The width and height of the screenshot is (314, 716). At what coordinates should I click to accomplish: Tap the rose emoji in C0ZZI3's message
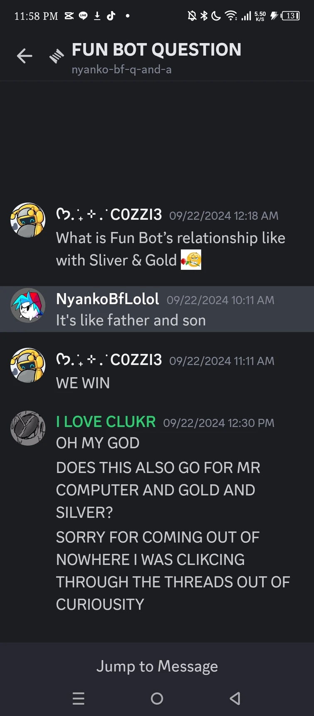click(x=191, y=260)
